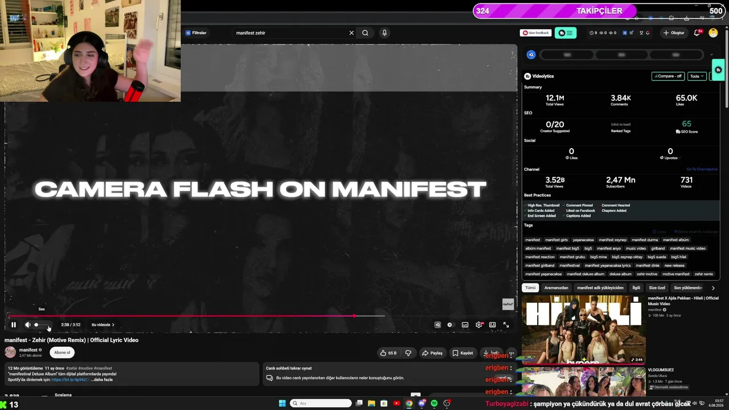Expand the vidIQ bar chevron

tap(711, 55)
